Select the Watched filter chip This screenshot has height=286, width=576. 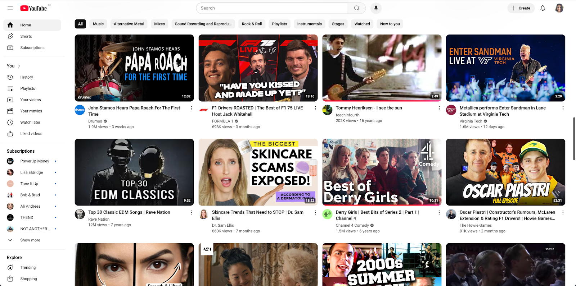362,24
